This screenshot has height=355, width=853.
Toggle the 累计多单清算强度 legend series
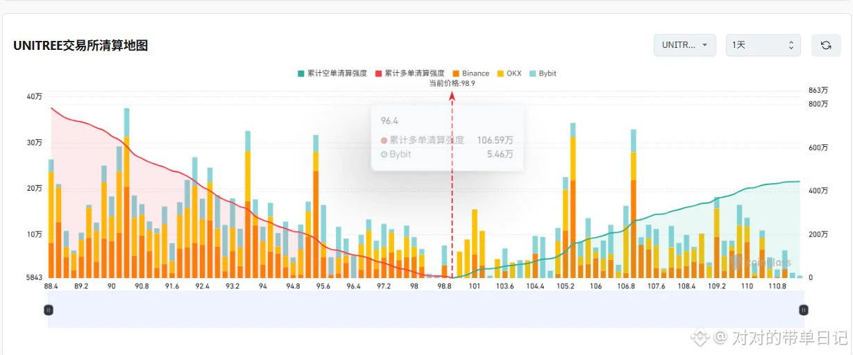point(409,73)
